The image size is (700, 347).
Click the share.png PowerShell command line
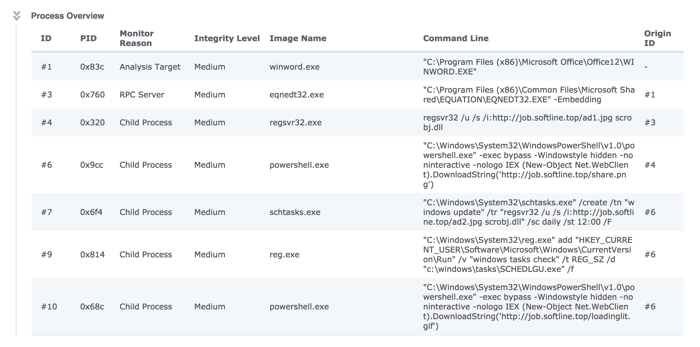click(529, 165)
